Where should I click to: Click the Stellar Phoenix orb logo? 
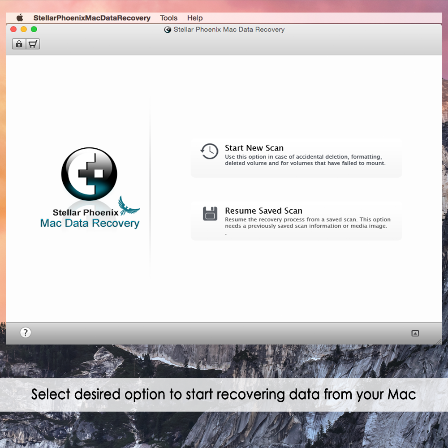[x=89, y=174]
